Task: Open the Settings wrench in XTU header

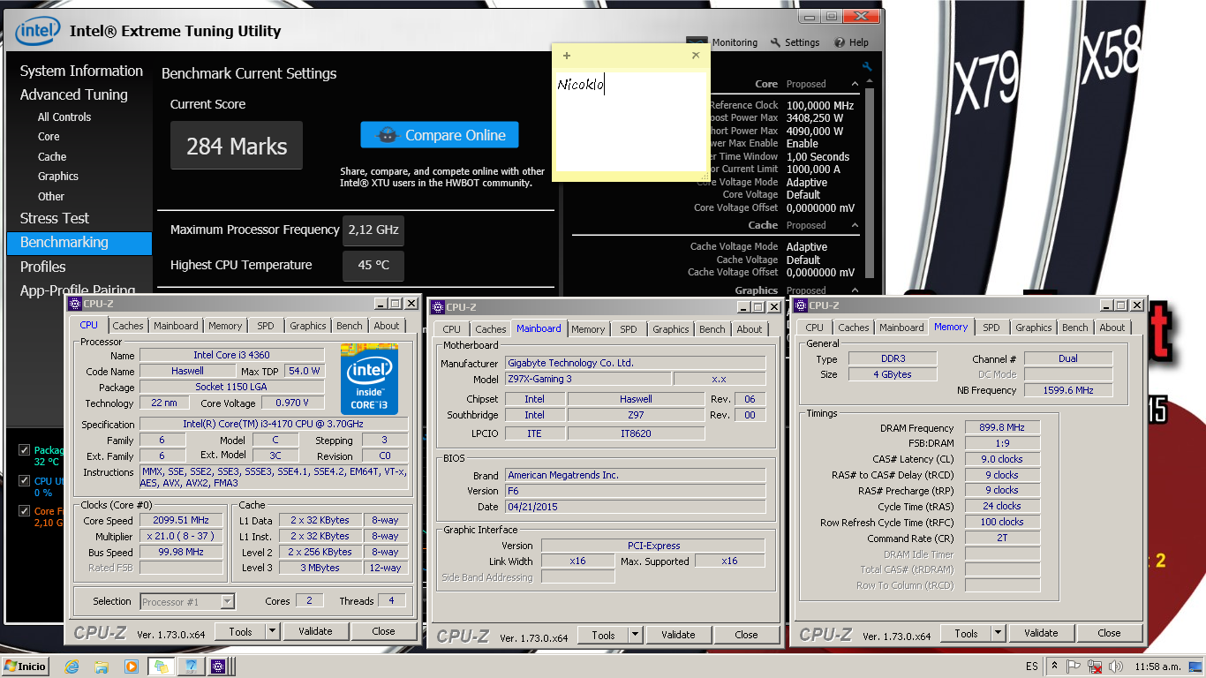Action: tap(776, 42)
